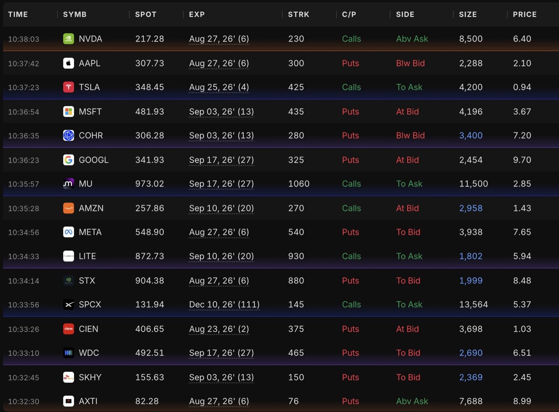Click AXTI side label Abv Ask
This screenshot has width=559, height=412.
(412, 401)
